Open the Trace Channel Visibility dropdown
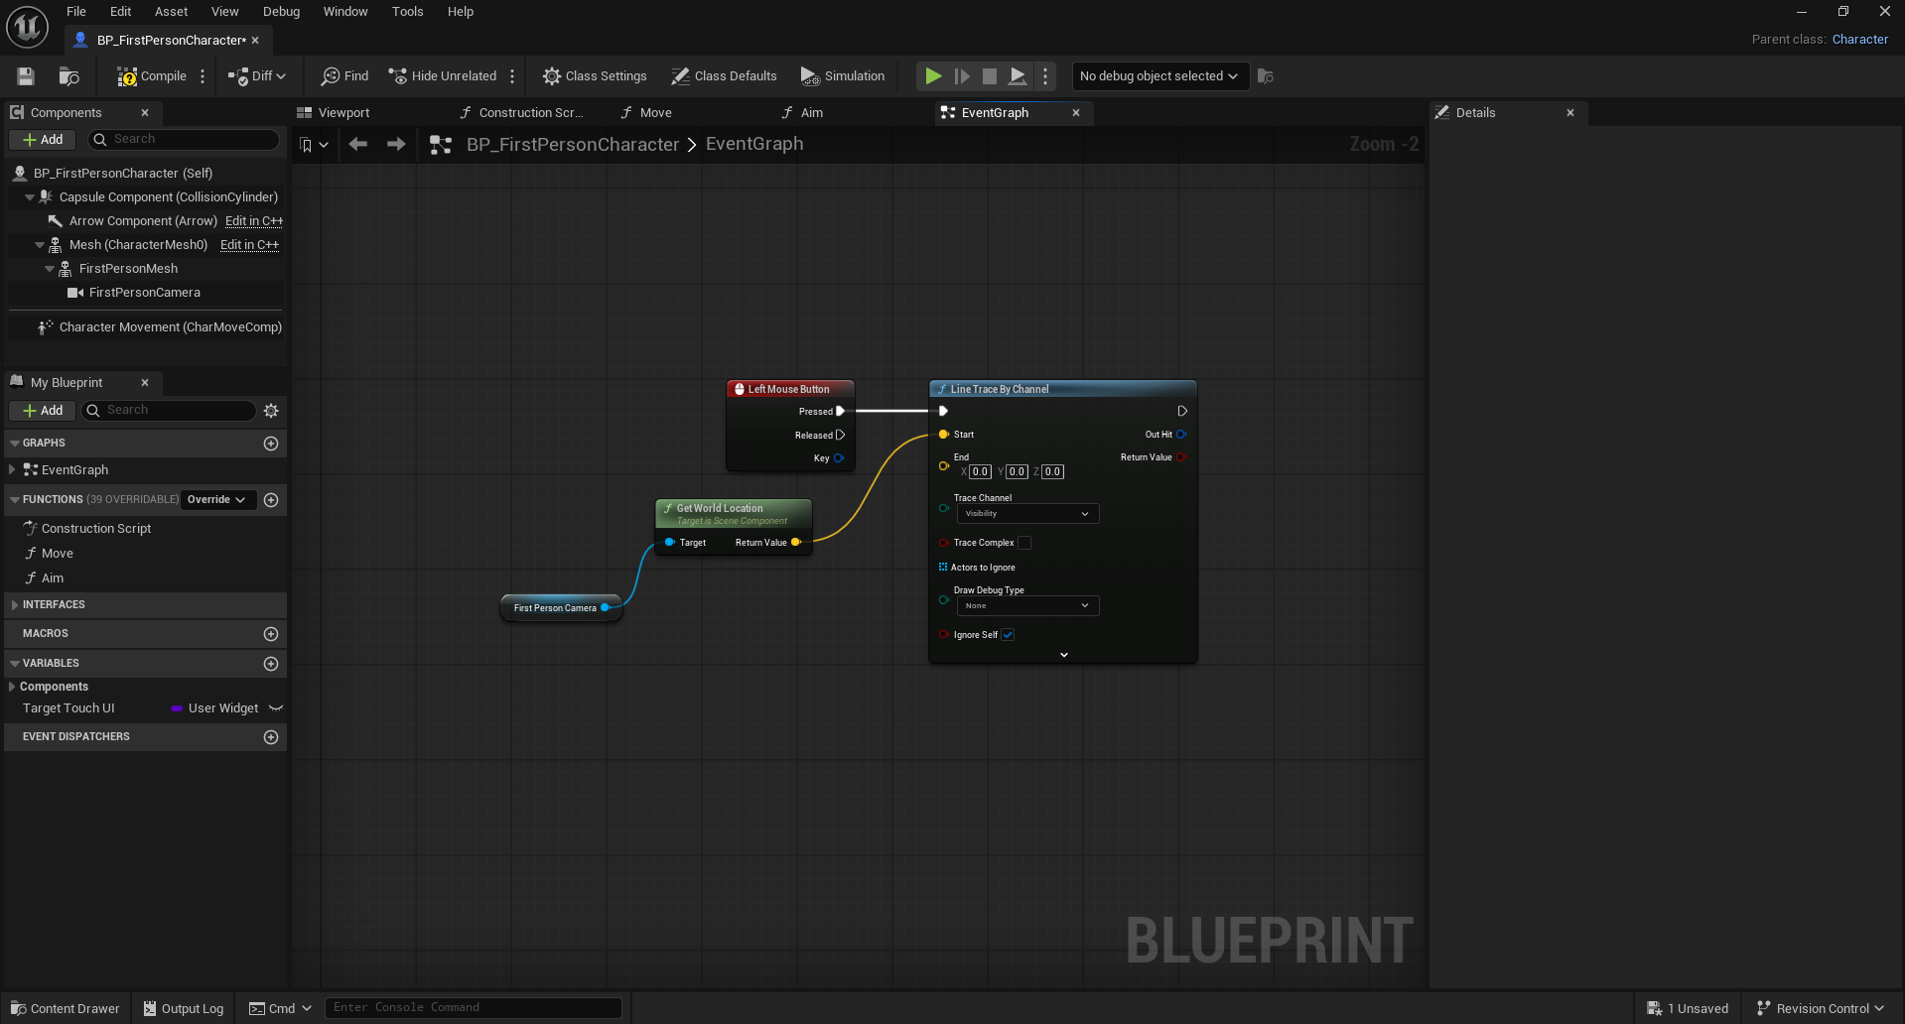1905x1024 pixels. 1026,514
